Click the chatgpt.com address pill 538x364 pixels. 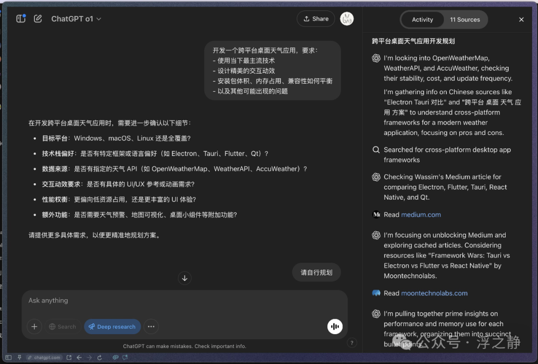pyautogui.click(x=45, y=358)
